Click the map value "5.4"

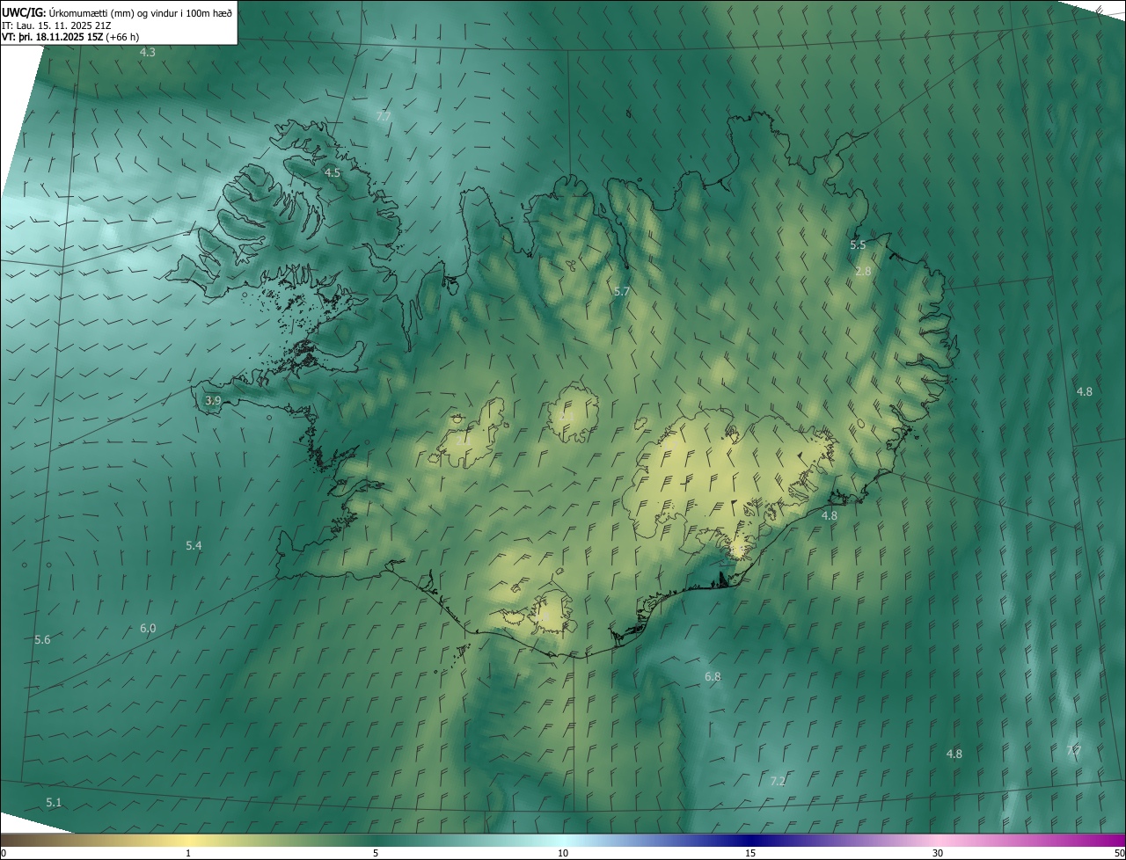click(x=194, y=546)
